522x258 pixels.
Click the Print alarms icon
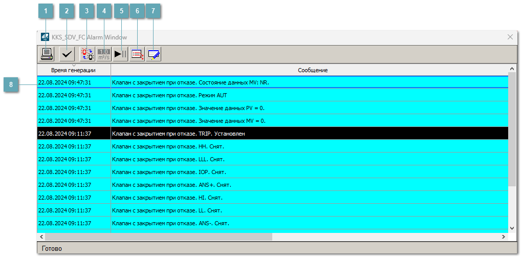47,53
